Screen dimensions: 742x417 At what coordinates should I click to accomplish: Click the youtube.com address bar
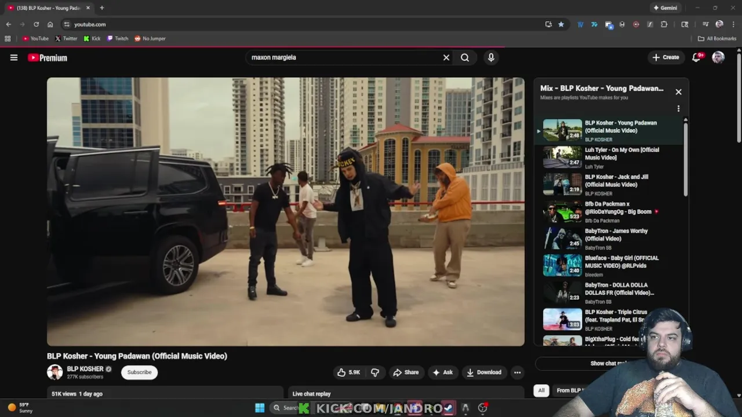301,24
